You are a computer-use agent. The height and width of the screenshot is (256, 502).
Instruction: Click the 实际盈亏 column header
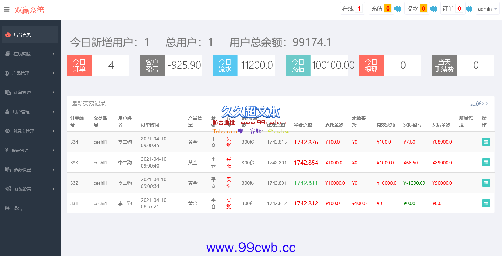tap(413, 125)
